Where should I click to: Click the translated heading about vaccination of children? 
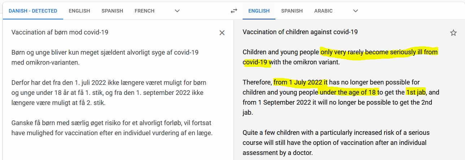pyautogui.click(x=300, y=32)
